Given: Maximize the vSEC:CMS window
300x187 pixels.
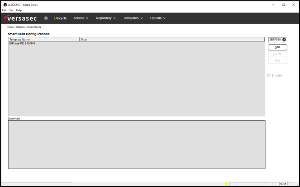Looking at the screenshot, I should [x=283, y=5].
